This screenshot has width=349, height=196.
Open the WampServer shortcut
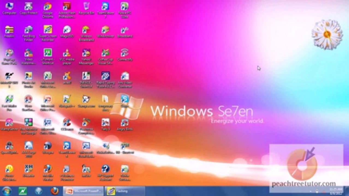pos(9,125)
